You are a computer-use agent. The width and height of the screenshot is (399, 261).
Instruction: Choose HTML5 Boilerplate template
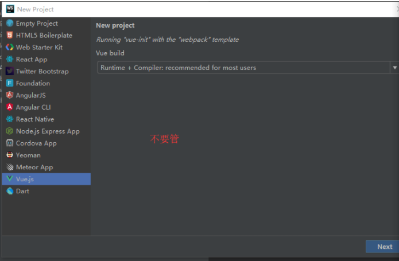click(x=46, y=35)
